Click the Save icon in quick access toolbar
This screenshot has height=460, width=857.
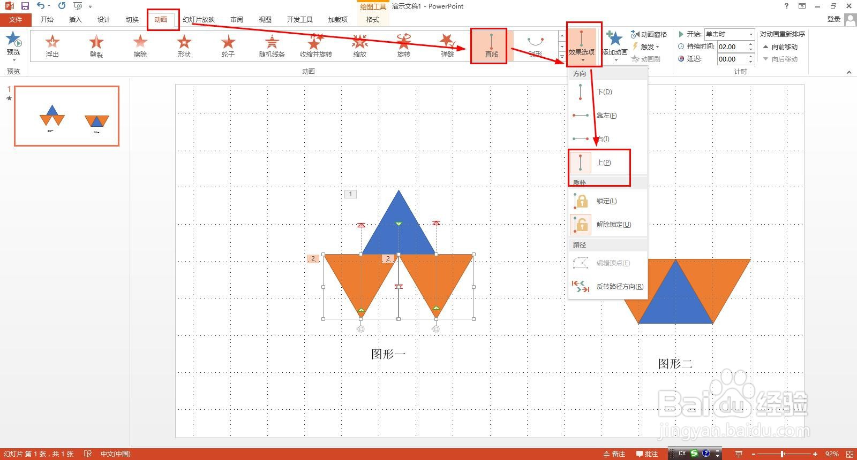[x=25, y=6]
